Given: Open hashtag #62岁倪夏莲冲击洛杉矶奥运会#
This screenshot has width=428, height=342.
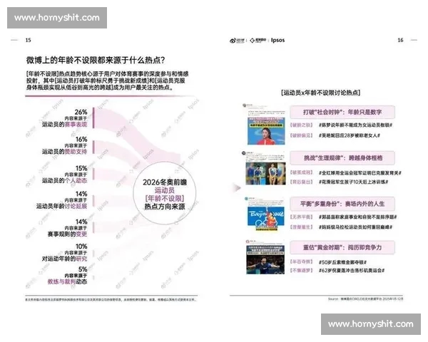Looking at the screenshot, I should [x=352, y=271].
